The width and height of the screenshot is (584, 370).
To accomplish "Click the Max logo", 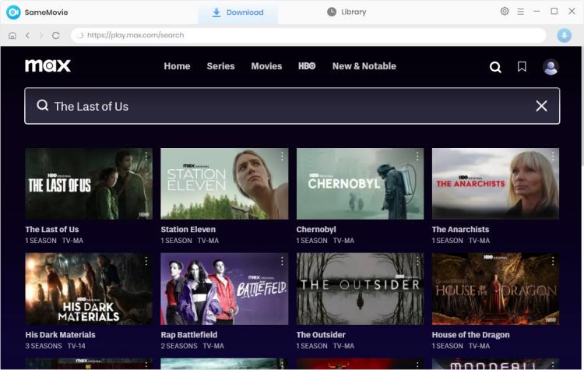I will point(47,65).
